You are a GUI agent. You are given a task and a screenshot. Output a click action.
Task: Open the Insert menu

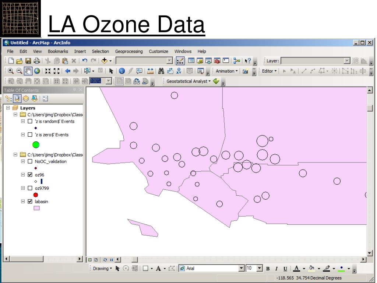pos(80,51)
